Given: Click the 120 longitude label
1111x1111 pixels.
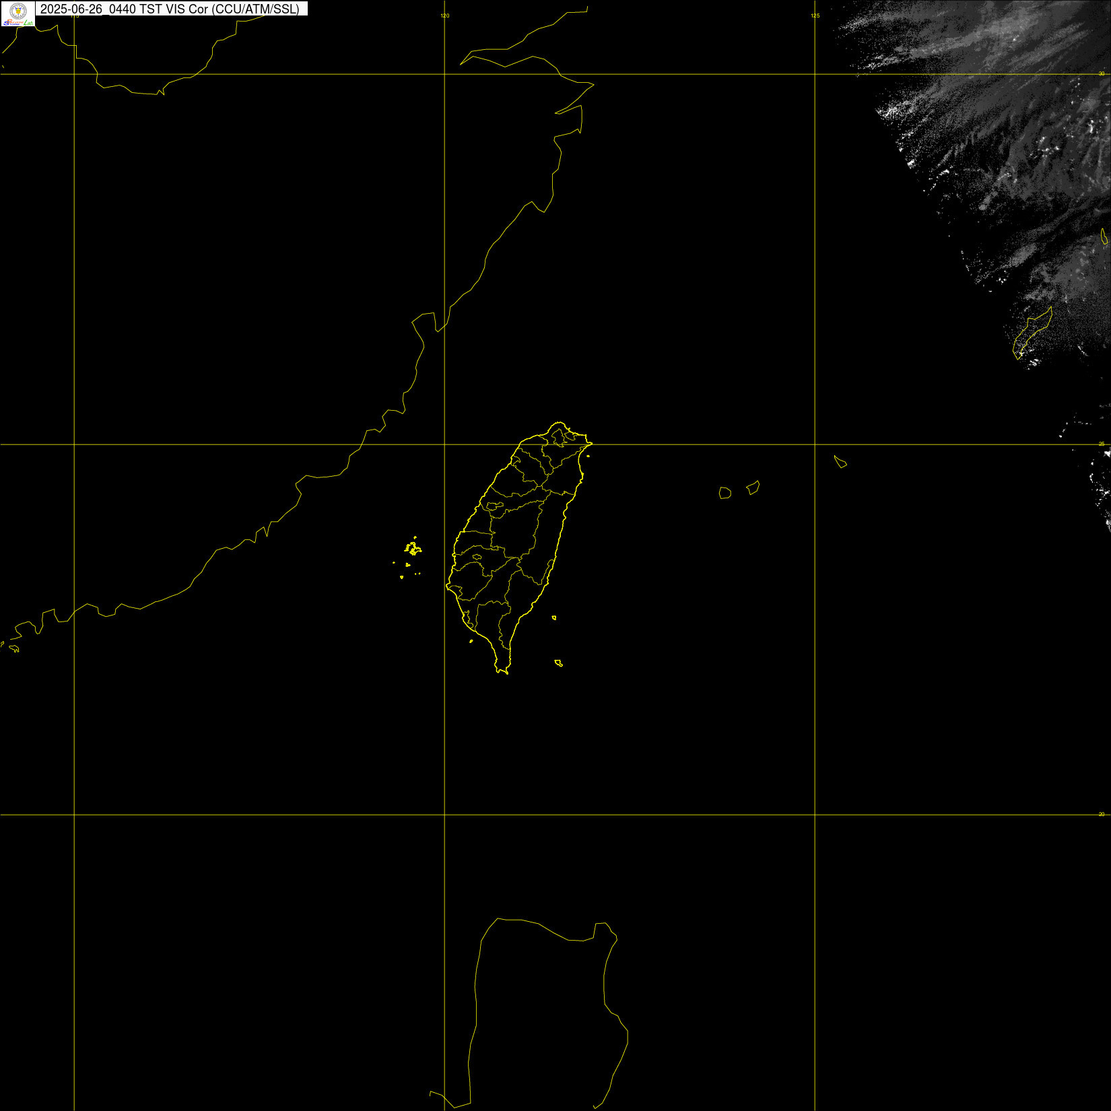Looking at the screenshot, I should click(x=444, y=15).
